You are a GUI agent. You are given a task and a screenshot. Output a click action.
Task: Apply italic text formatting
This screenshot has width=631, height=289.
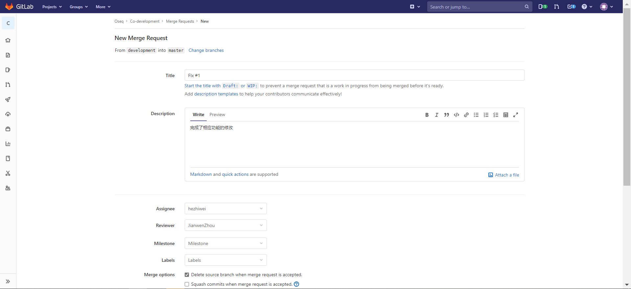pyautogui.click(x=437, y=115)
